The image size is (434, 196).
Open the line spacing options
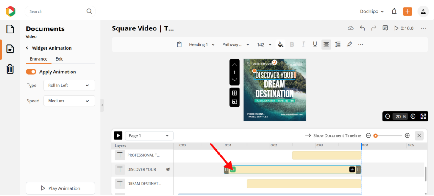pyautogui.click(x=338, y=44)
